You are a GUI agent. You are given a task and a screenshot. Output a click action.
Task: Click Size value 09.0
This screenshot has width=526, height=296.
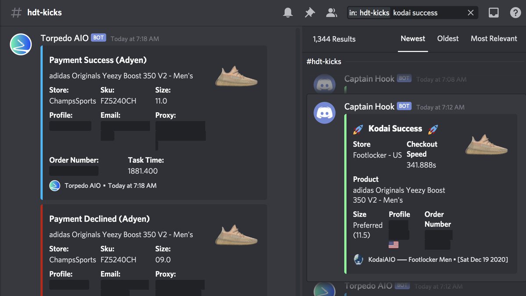[x=162, y=260]
